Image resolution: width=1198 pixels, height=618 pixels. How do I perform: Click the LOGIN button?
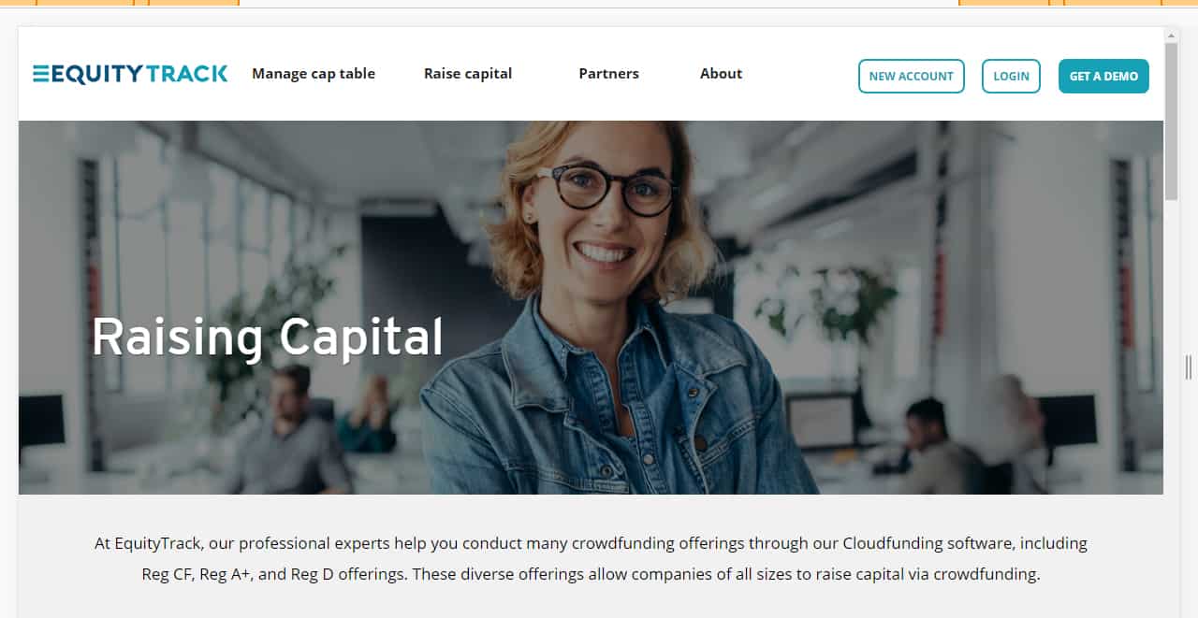(1011, 77)
